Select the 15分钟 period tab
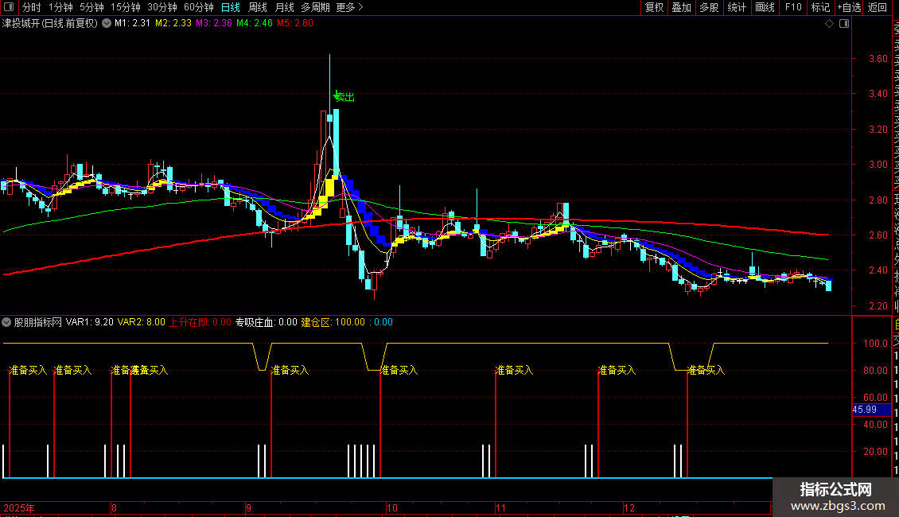The width and height of the screenshot is (899, 517). pyautogui.click(x=126, y=7)
